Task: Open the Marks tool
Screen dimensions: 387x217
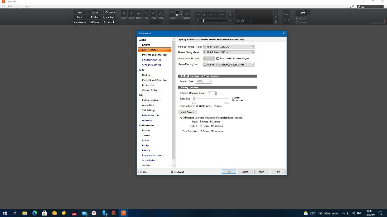Action: pos(187,15)
